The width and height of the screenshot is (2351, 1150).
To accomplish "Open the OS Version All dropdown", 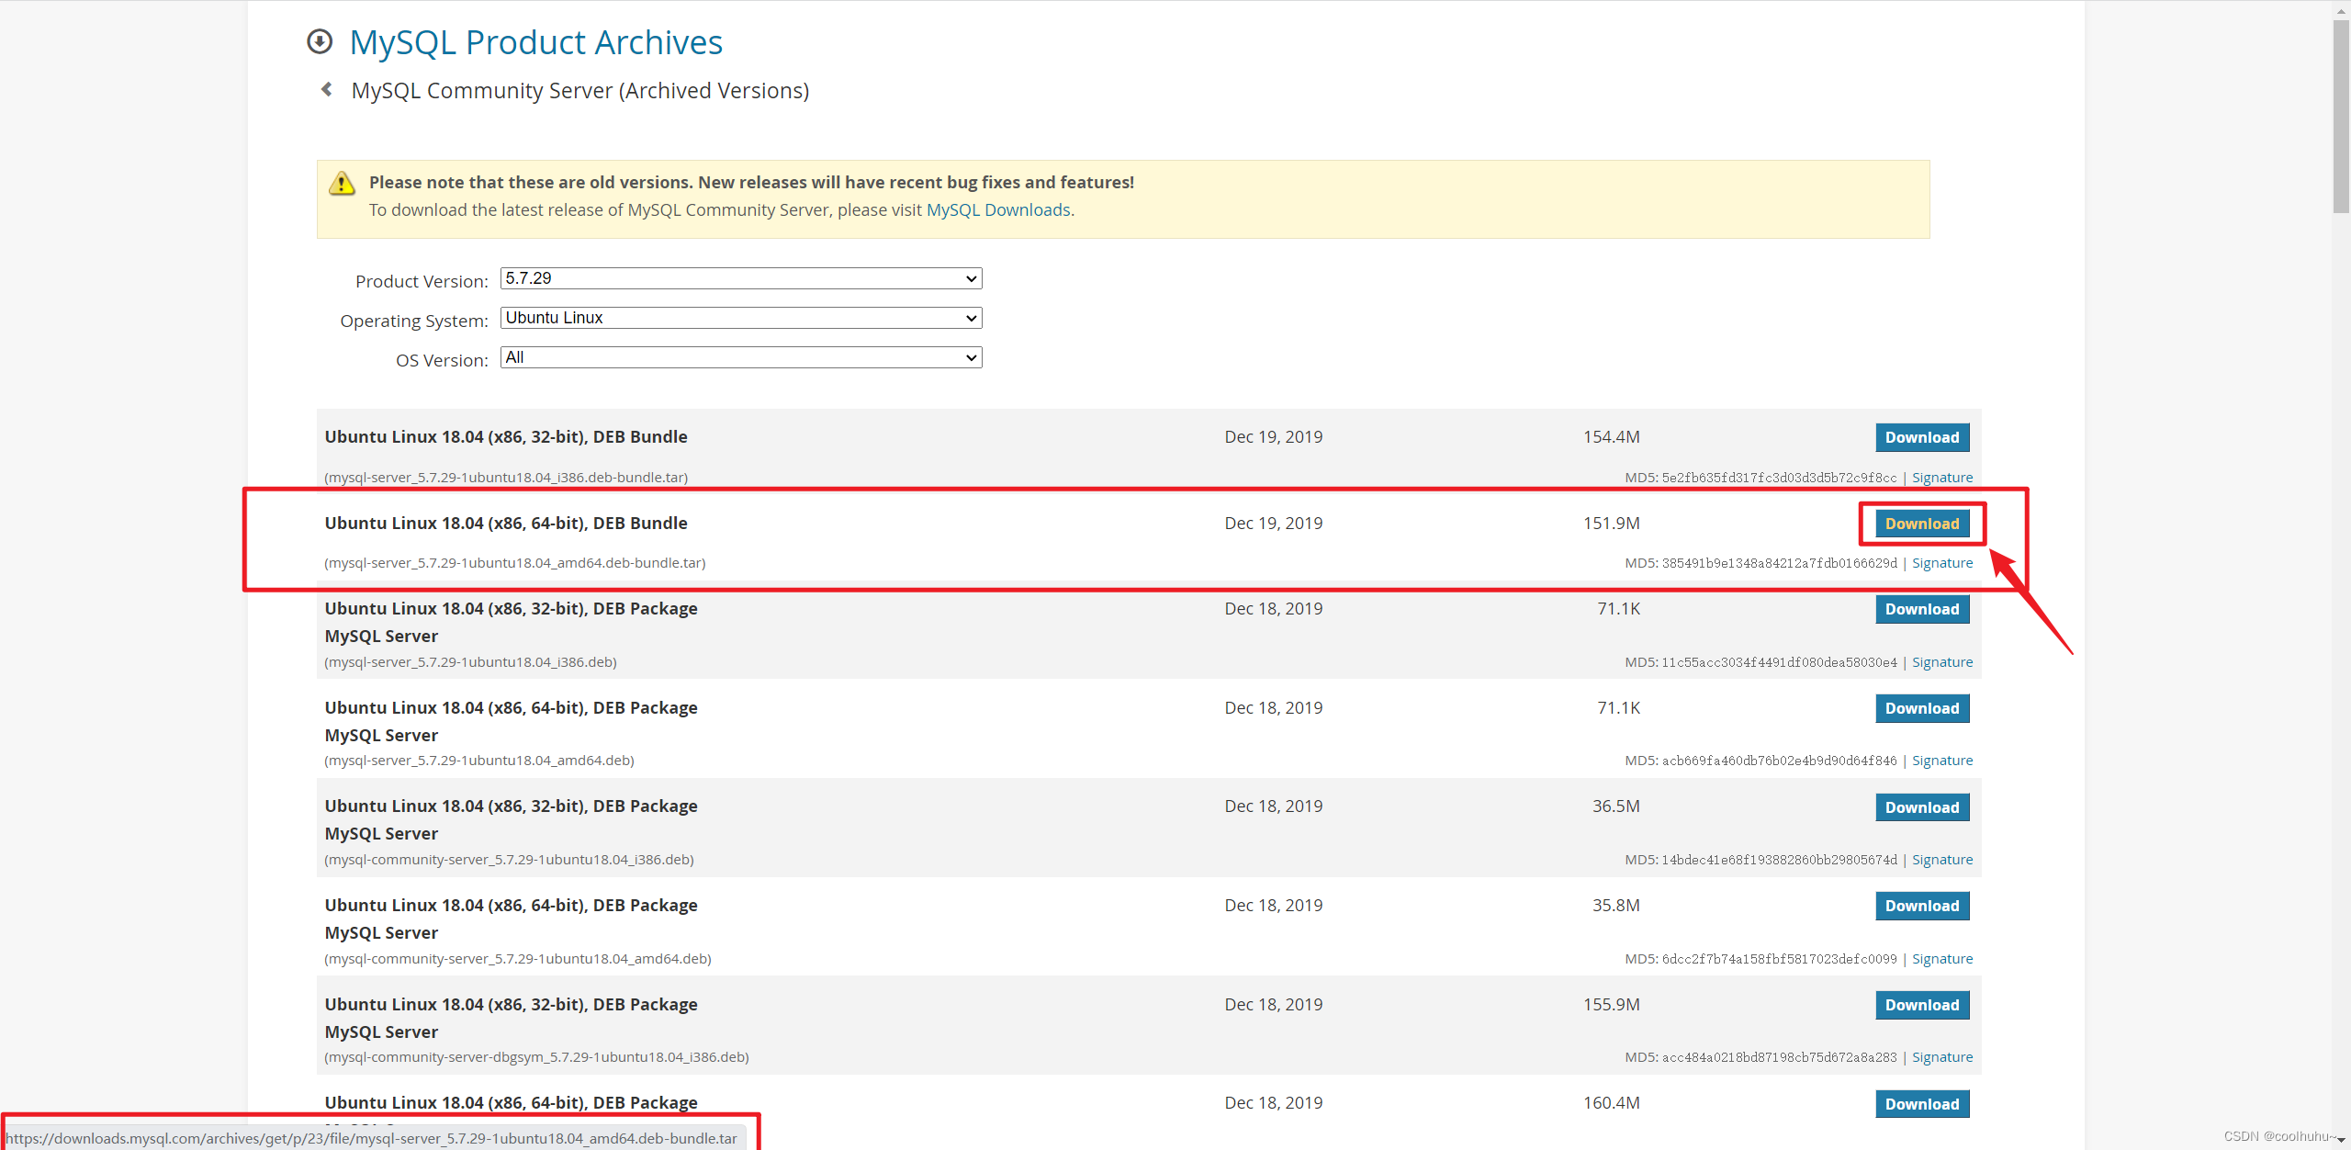I will point(740,357).
